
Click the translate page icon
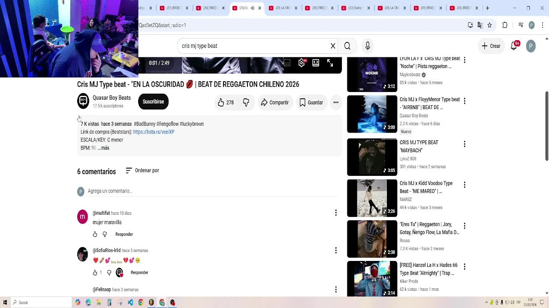pos(480,25)
